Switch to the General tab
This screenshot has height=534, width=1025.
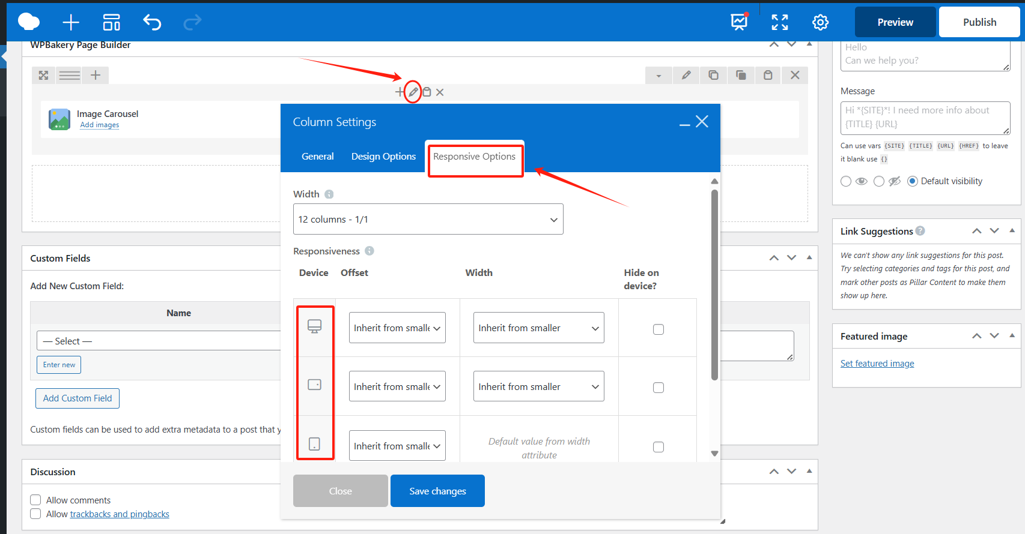[x=317, y=156]
